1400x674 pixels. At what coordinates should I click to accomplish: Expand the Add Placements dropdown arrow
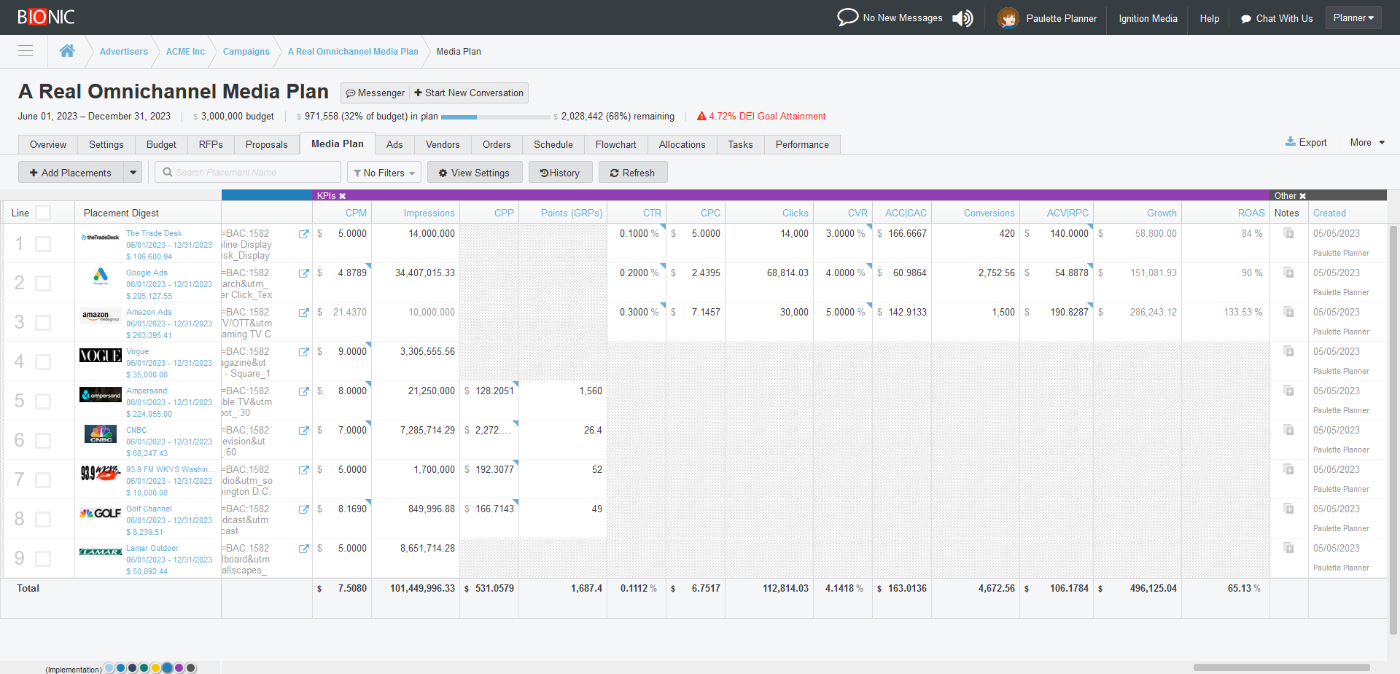pos(133,173)
